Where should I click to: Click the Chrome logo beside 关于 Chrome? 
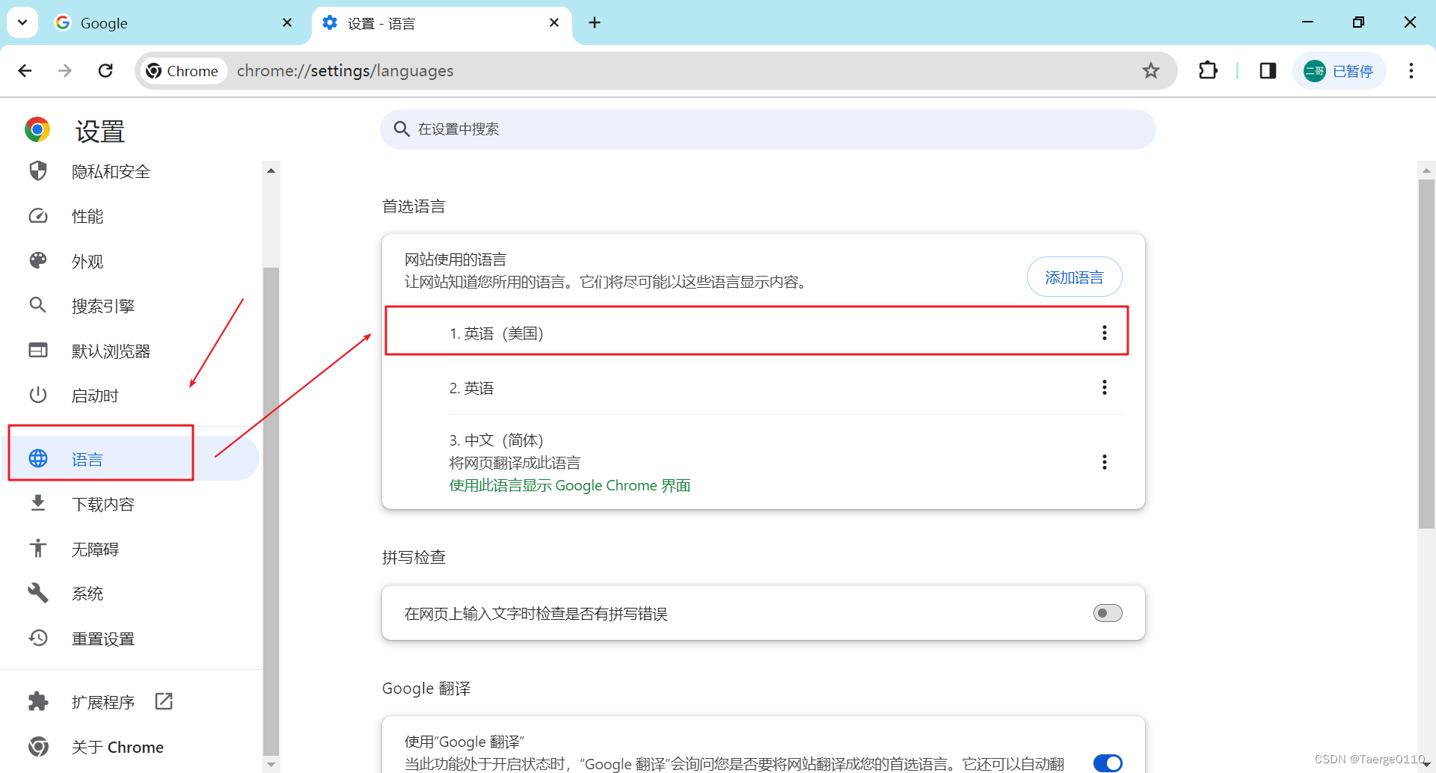(x=38, y=746)
